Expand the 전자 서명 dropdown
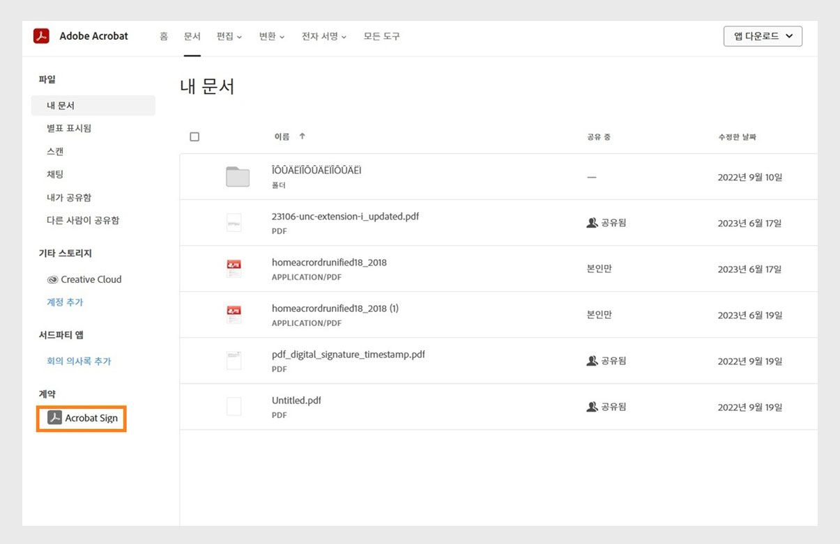Viewport: 840px width, 544px height. click(323, 36)
